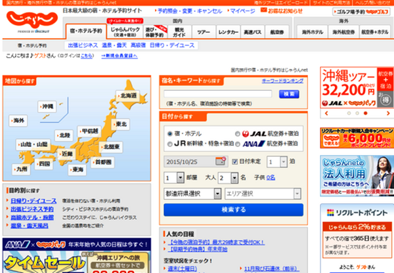
Task: Open 予約照会・変更・キャンセル link
Action: click(x=190, y=11)
